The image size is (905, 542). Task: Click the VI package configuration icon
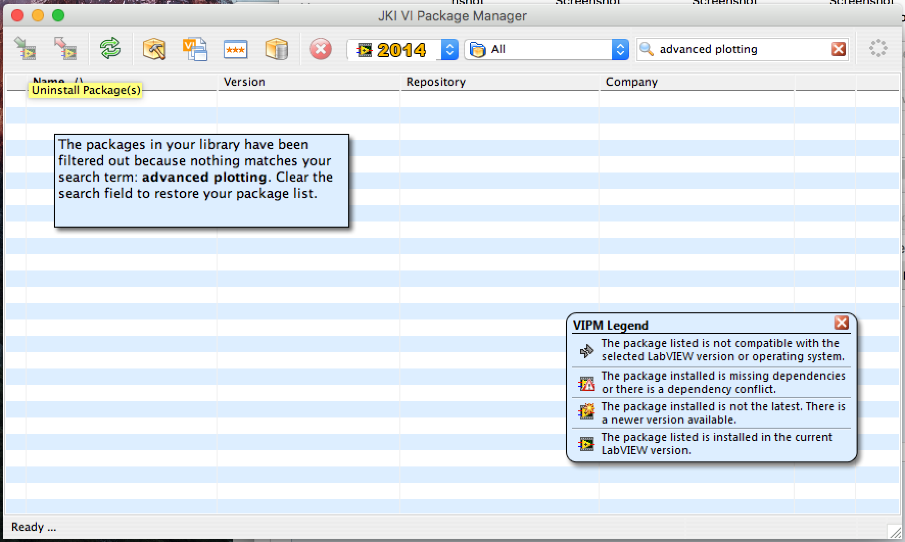coord(195,49)
